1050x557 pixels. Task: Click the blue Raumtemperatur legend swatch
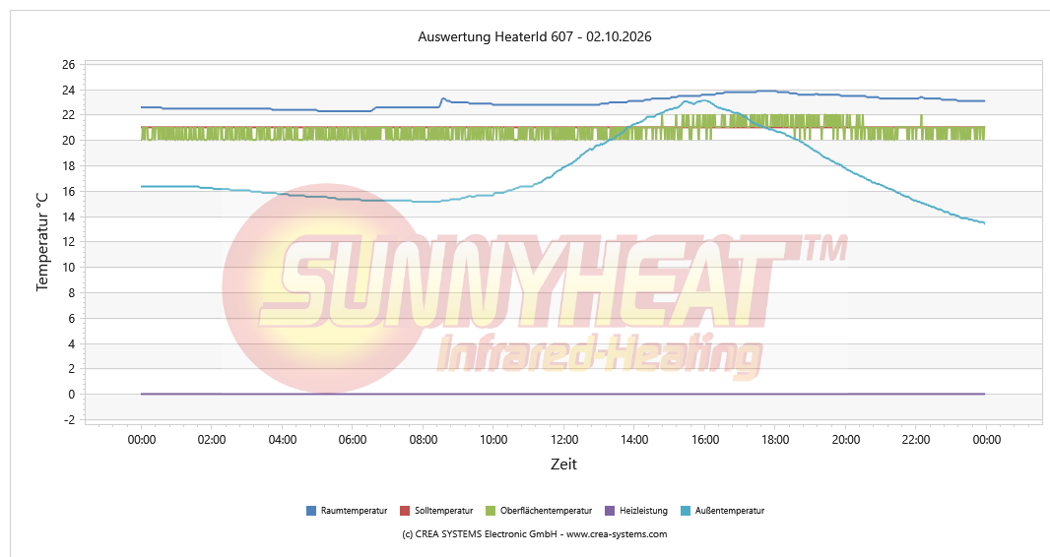point(310,511)
